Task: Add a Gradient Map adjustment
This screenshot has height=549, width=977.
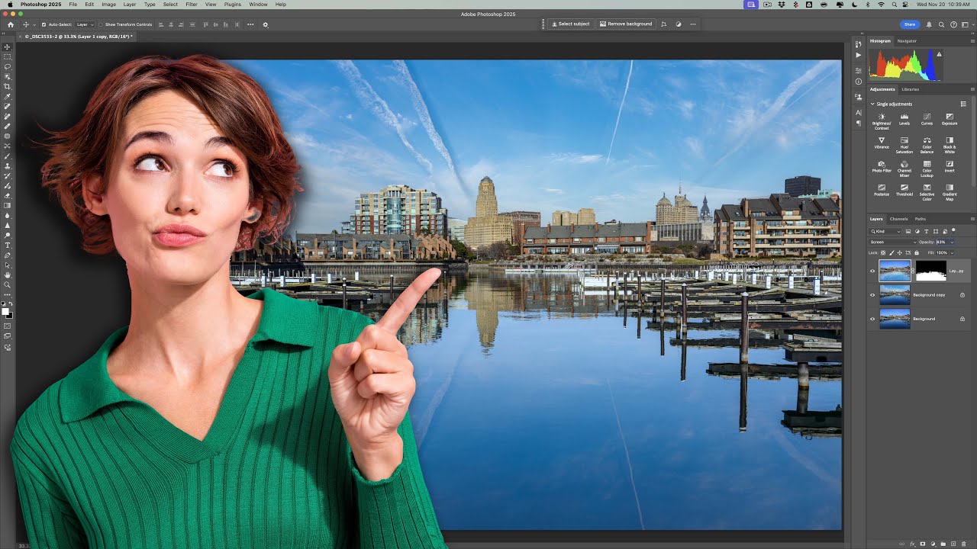Action: (950, 191)
